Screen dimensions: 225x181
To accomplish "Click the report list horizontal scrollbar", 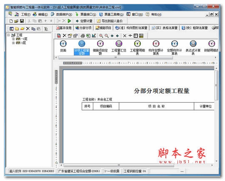I will pos(116,57).
